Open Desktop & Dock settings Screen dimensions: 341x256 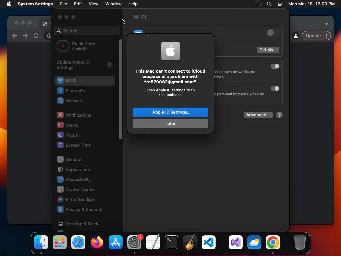click(84, 224)
